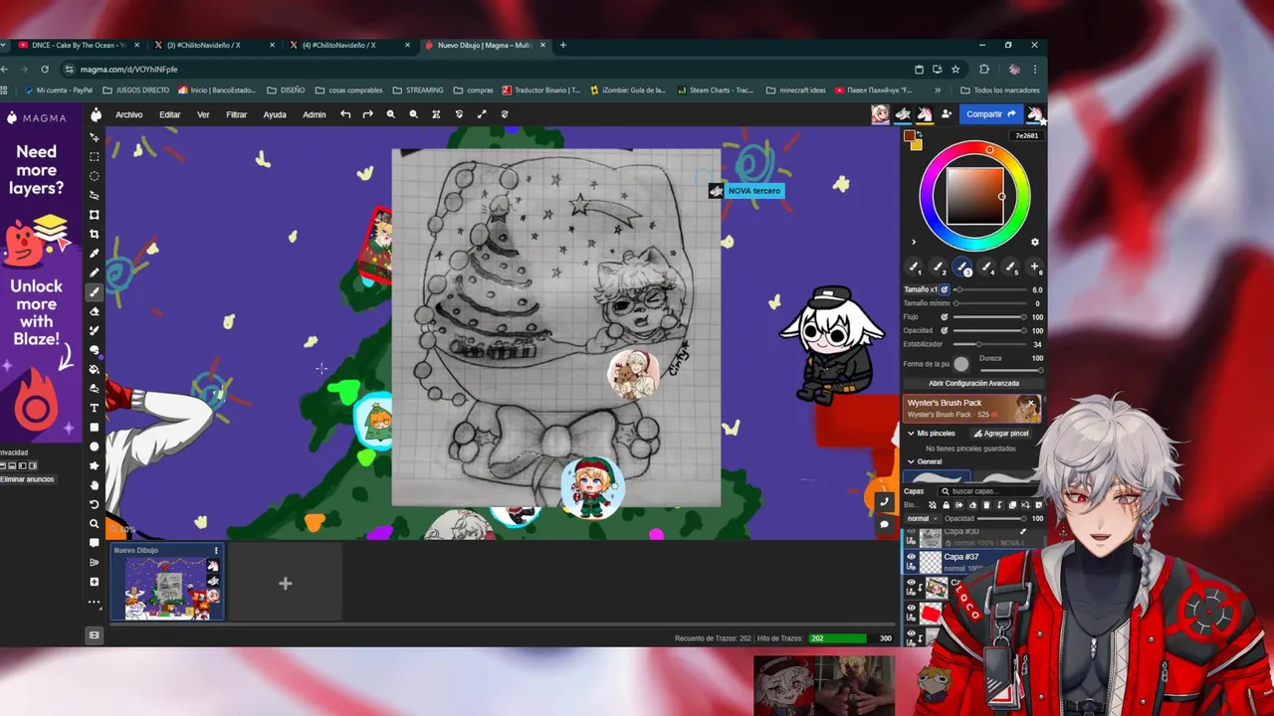Select the rectangular selection tool
The width and height of the screenshot is (1274, 716).
[95, 157]
